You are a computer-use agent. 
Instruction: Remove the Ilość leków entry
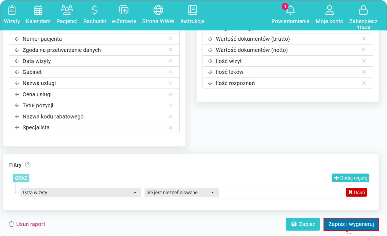[x=364, y=72]
